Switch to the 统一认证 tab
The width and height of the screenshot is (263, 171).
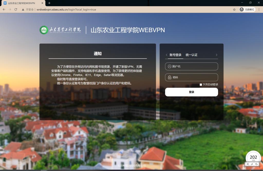(191, 55)
